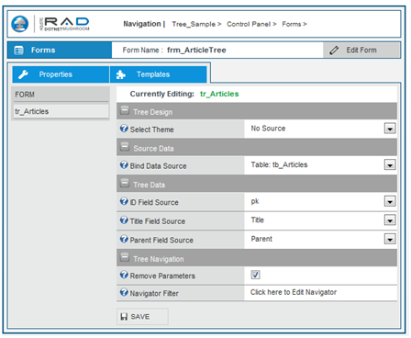Collapse the Tree Data section
This screenshot has width=411, height=338.
pyautogui.click(x=125, y=183)
